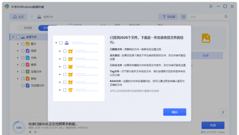Click the drive icon next to 全部文件 in tree
Screen dimensions: 239x135
coord(23,37)
